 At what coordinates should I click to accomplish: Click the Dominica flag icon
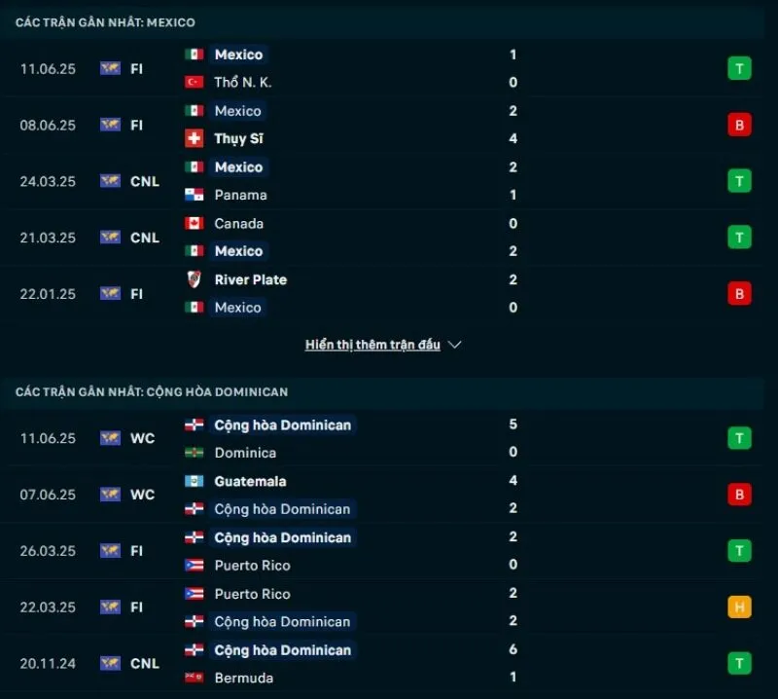(194, 453)
